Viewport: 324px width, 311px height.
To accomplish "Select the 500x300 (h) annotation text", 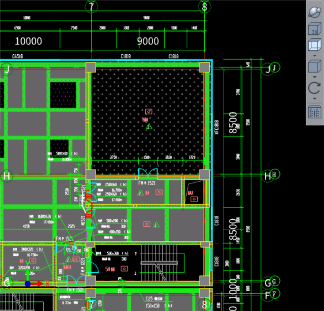I will [117, 253].
